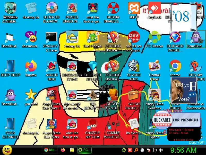The width and height of the screenshot is (206, 155).
Task: Open the folder icon on the taskbar
Action: pos(72,150)
